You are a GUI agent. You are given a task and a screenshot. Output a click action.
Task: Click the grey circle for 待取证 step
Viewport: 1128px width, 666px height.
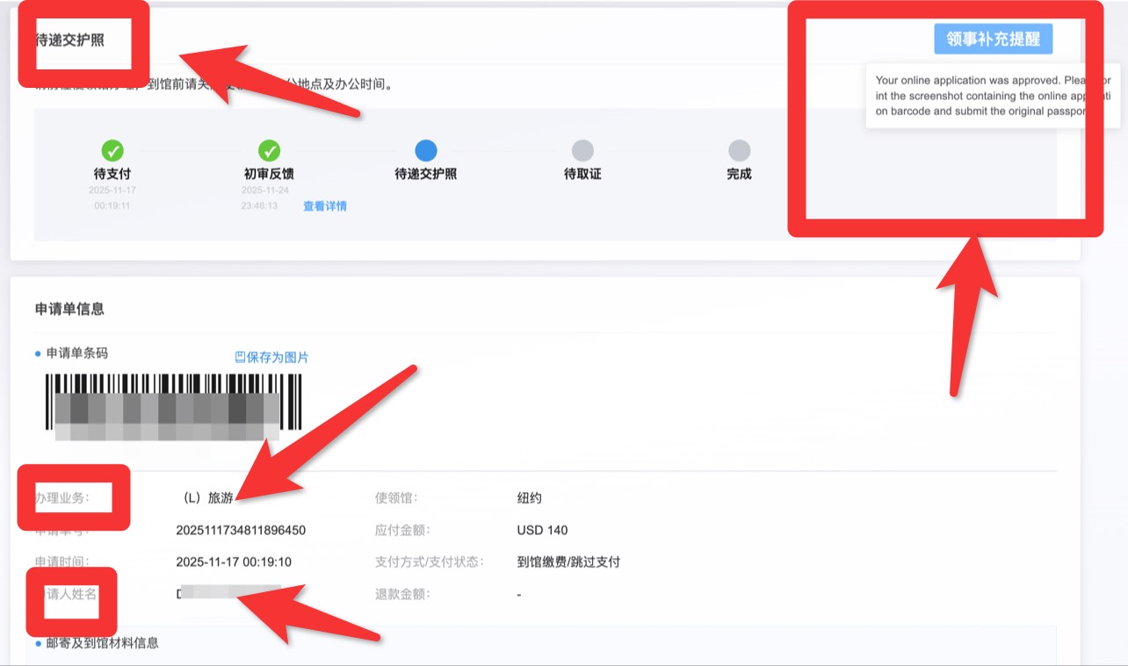[x=582, y=150]
